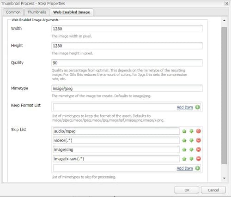Confirm with the OK button
This screenshot has width=231, height=197.
[187, 190]
